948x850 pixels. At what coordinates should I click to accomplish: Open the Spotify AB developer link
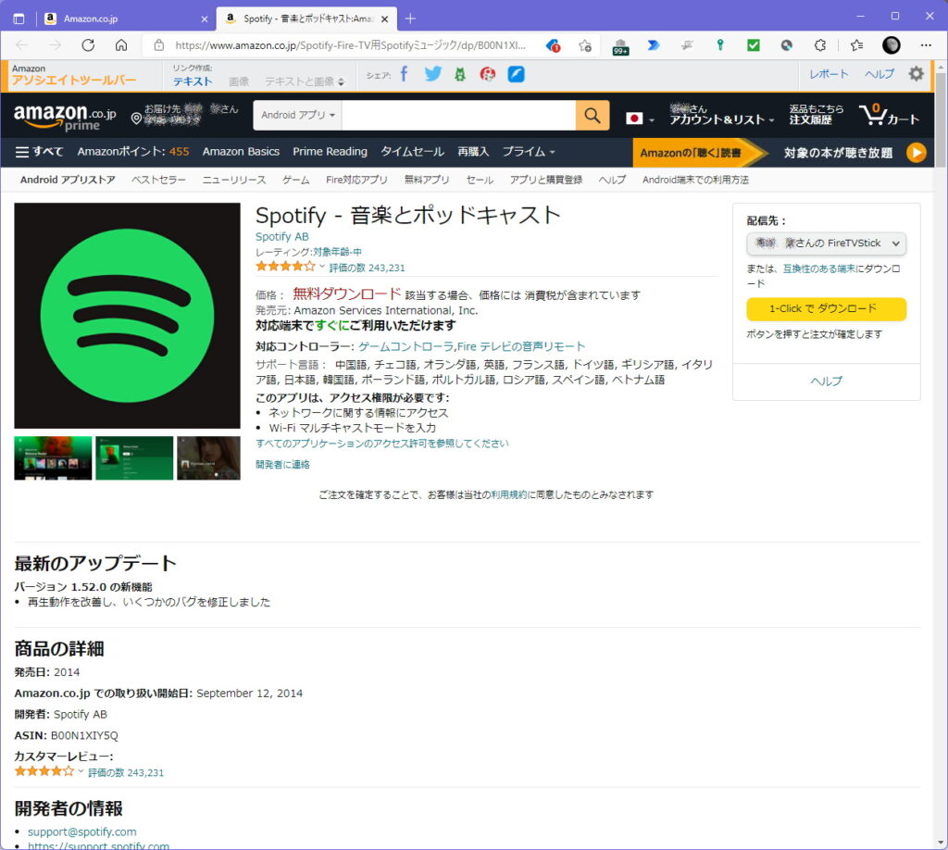click(x=281, y=237)
